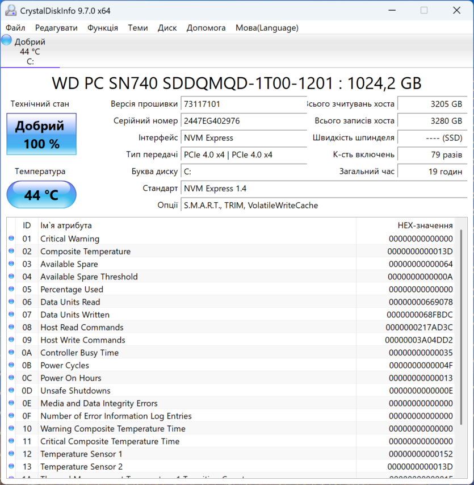The width and height of the screenshot is (474, 485).
Task: Click the firmware version field 73117101
Action: point(244,104)
